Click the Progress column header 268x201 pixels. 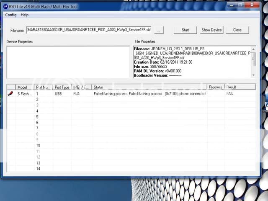pyautogui.click(x=216, y=87)
